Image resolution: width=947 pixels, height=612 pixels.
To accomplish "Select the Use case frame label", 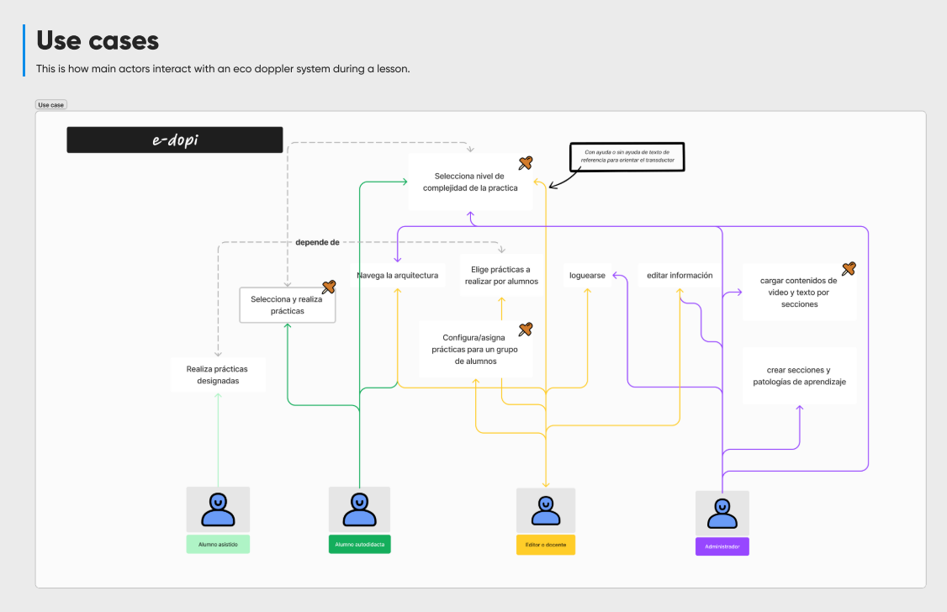I will (x=50, y=105).
